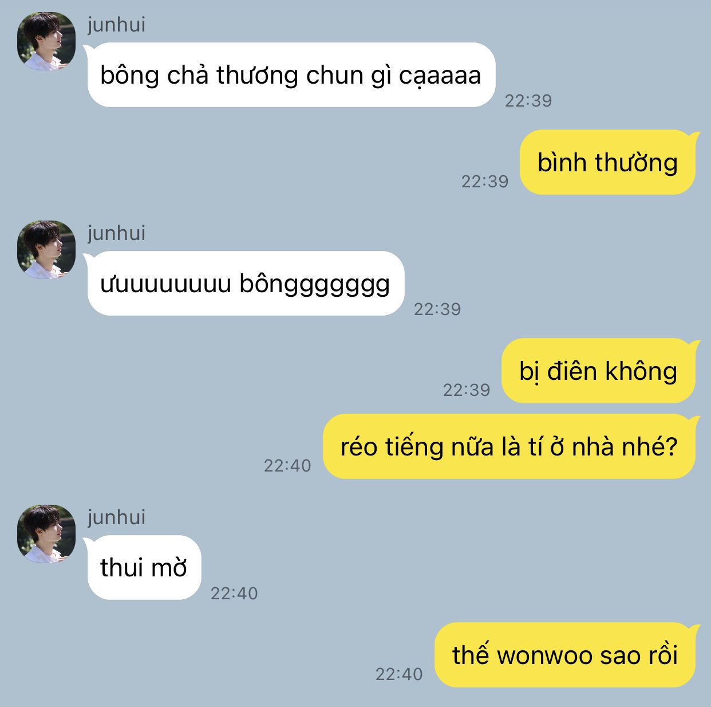Tap junhui's avatar beside the first message
The height and width of the screenshot is (707, 711).
(46, 41)
